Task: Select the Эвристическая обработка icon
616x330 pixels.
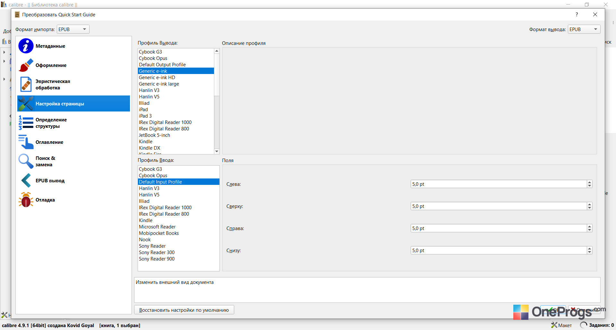Action: coord(26,84)
